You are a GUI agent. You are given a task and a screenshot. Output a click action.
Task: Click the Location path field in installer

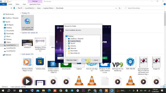click(x=60, y=58)
